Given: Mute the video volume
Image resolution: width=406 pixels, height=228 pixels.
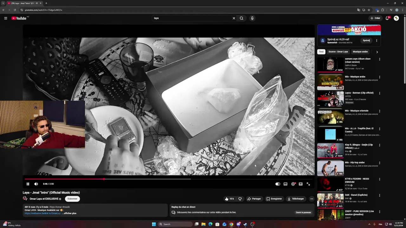Looking at the screenshot, I should click(36, 184).
